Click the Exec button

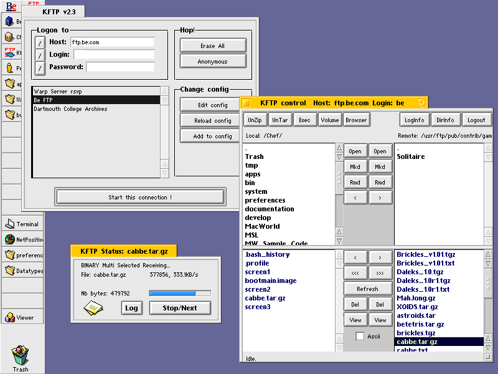304,120
